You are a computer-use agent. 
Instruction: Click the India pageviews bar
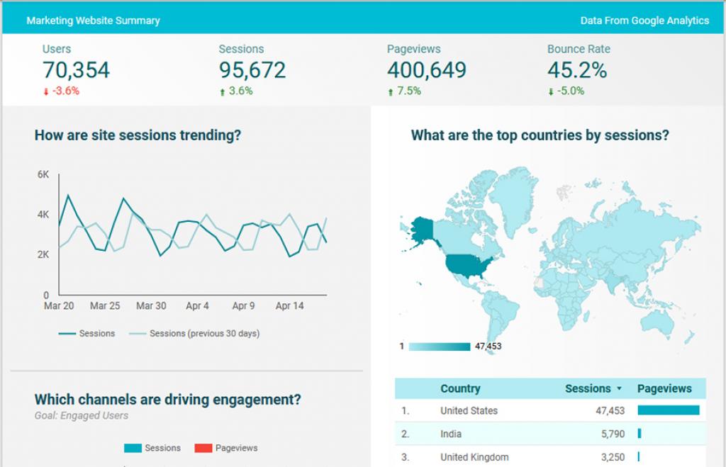click(x=640, y=433)
